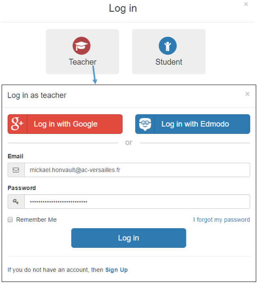This screenshot has width=257, height=284.
Task: Click the Remember Me label text
Action: tap(37, 220)
